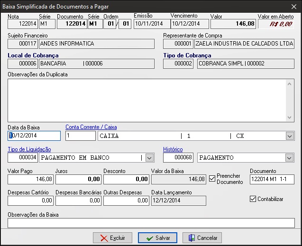This screenshot has height=246, width=302.
Task: Click the Valor field 146,08
Action: coord(233,24)
